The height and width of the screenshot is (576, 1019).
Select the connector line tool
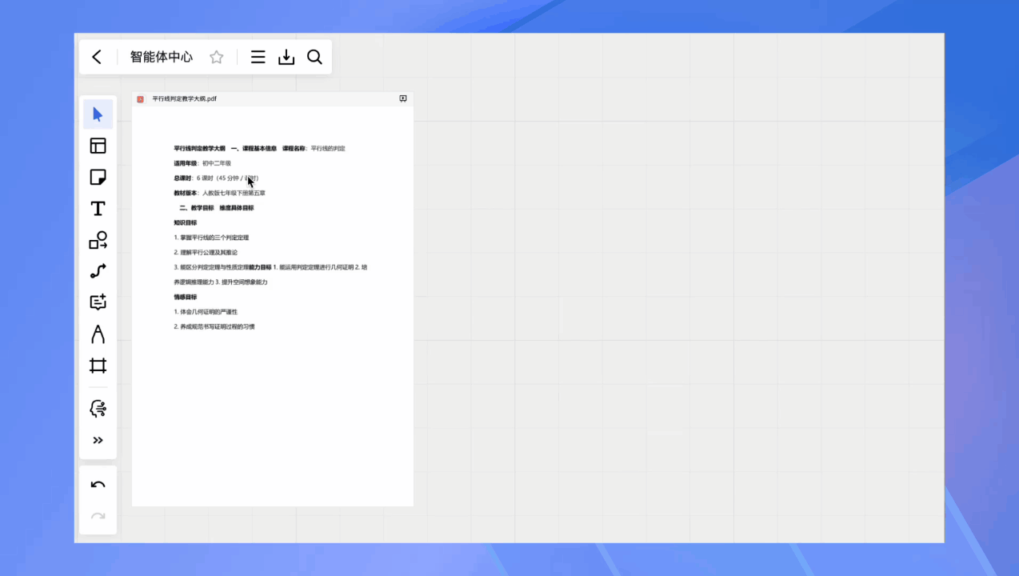98,271
